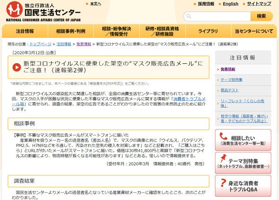Click the question mark icon on トラブルQ&A
Screen dimensions: 279x200
pos(223,183)
